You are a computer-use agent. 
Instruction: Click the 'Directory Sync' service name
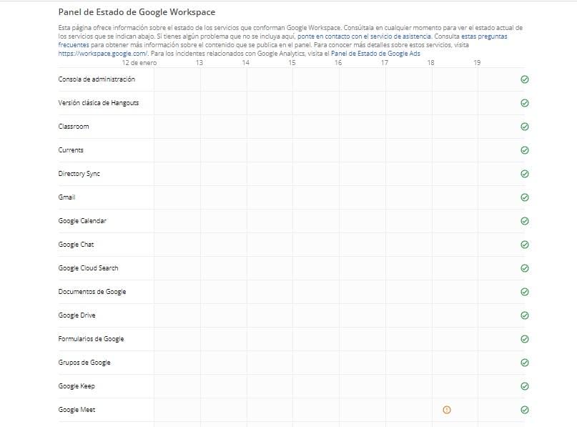[79, 174]
